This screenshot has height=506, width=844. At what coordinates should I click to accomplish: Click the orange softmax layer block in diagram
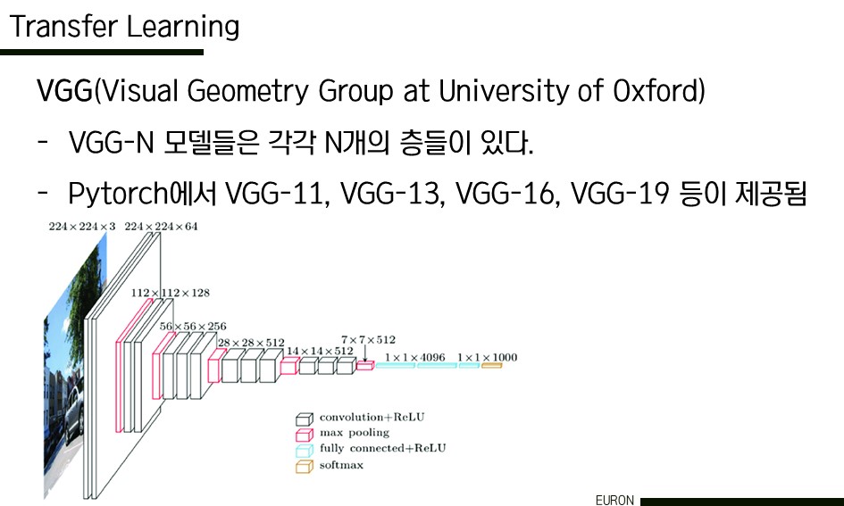[491, 366]
